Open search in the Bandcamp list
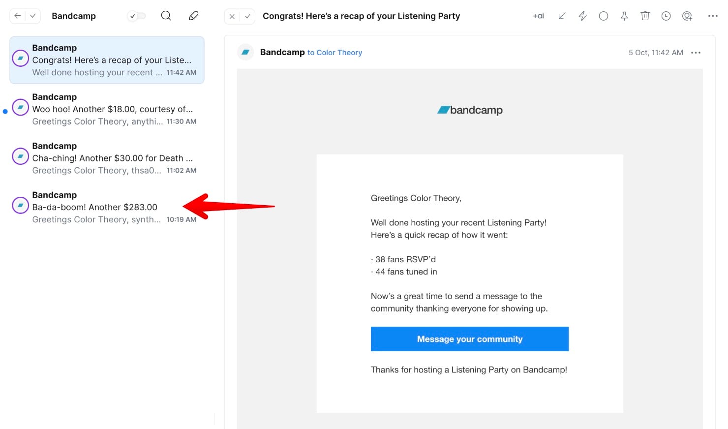This screenshot has height=429, width=728. pyautogui.click(x=166, y=16)
